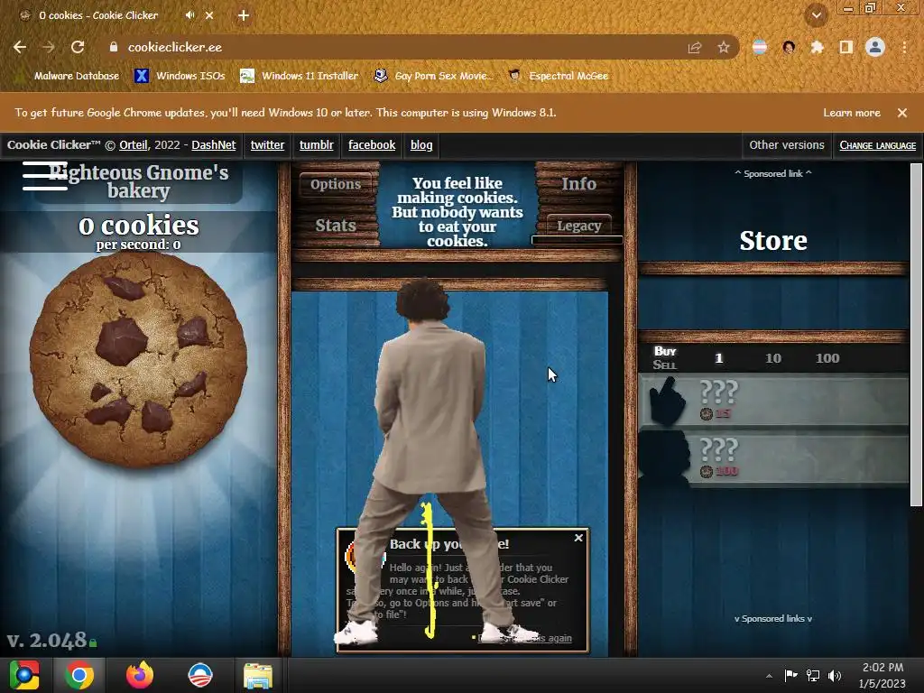
Task: Open the Chrome profile avatar
Action: (x=875, y=47)
